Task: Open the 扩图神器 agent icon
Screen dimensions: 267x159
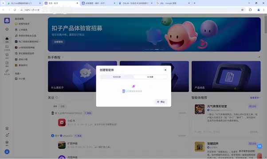Action: click(62, 145)
